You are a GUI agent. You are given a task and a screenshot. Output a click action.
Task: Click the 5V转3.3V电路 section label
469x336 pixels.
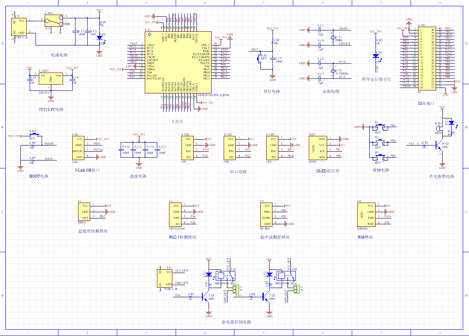pos(51,109)
